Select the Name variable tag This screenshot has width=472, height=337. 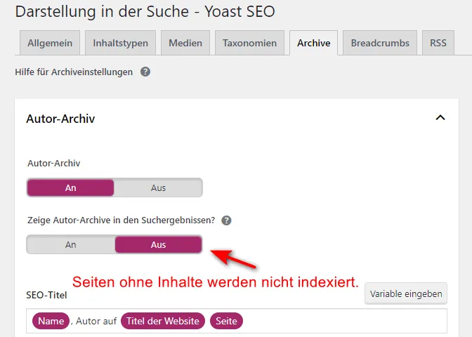coord(51,321)
